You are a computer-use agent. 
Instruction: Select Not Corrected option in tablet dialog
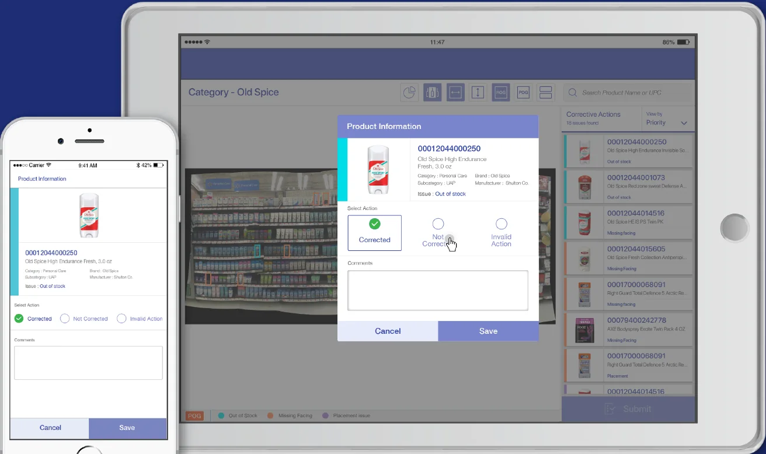(438, 233)
